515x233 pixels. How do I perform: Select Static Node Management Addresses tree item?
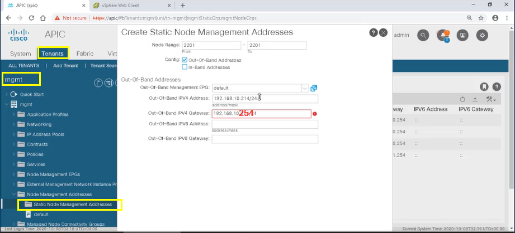(x=73, y=205)
